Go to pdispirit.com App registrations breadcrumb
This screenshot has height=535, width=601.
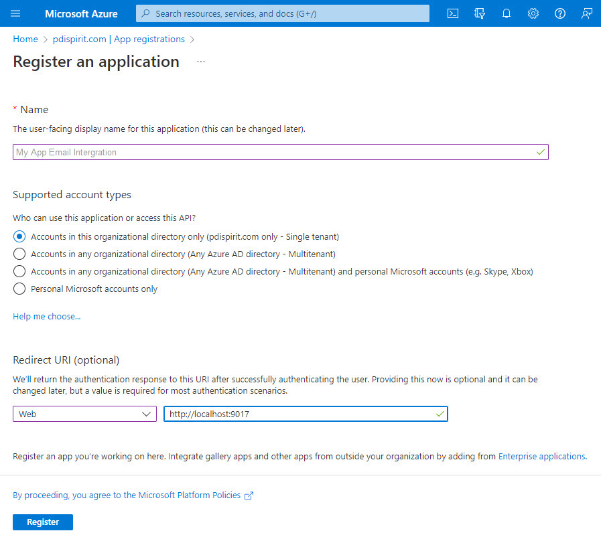[119, 39]
